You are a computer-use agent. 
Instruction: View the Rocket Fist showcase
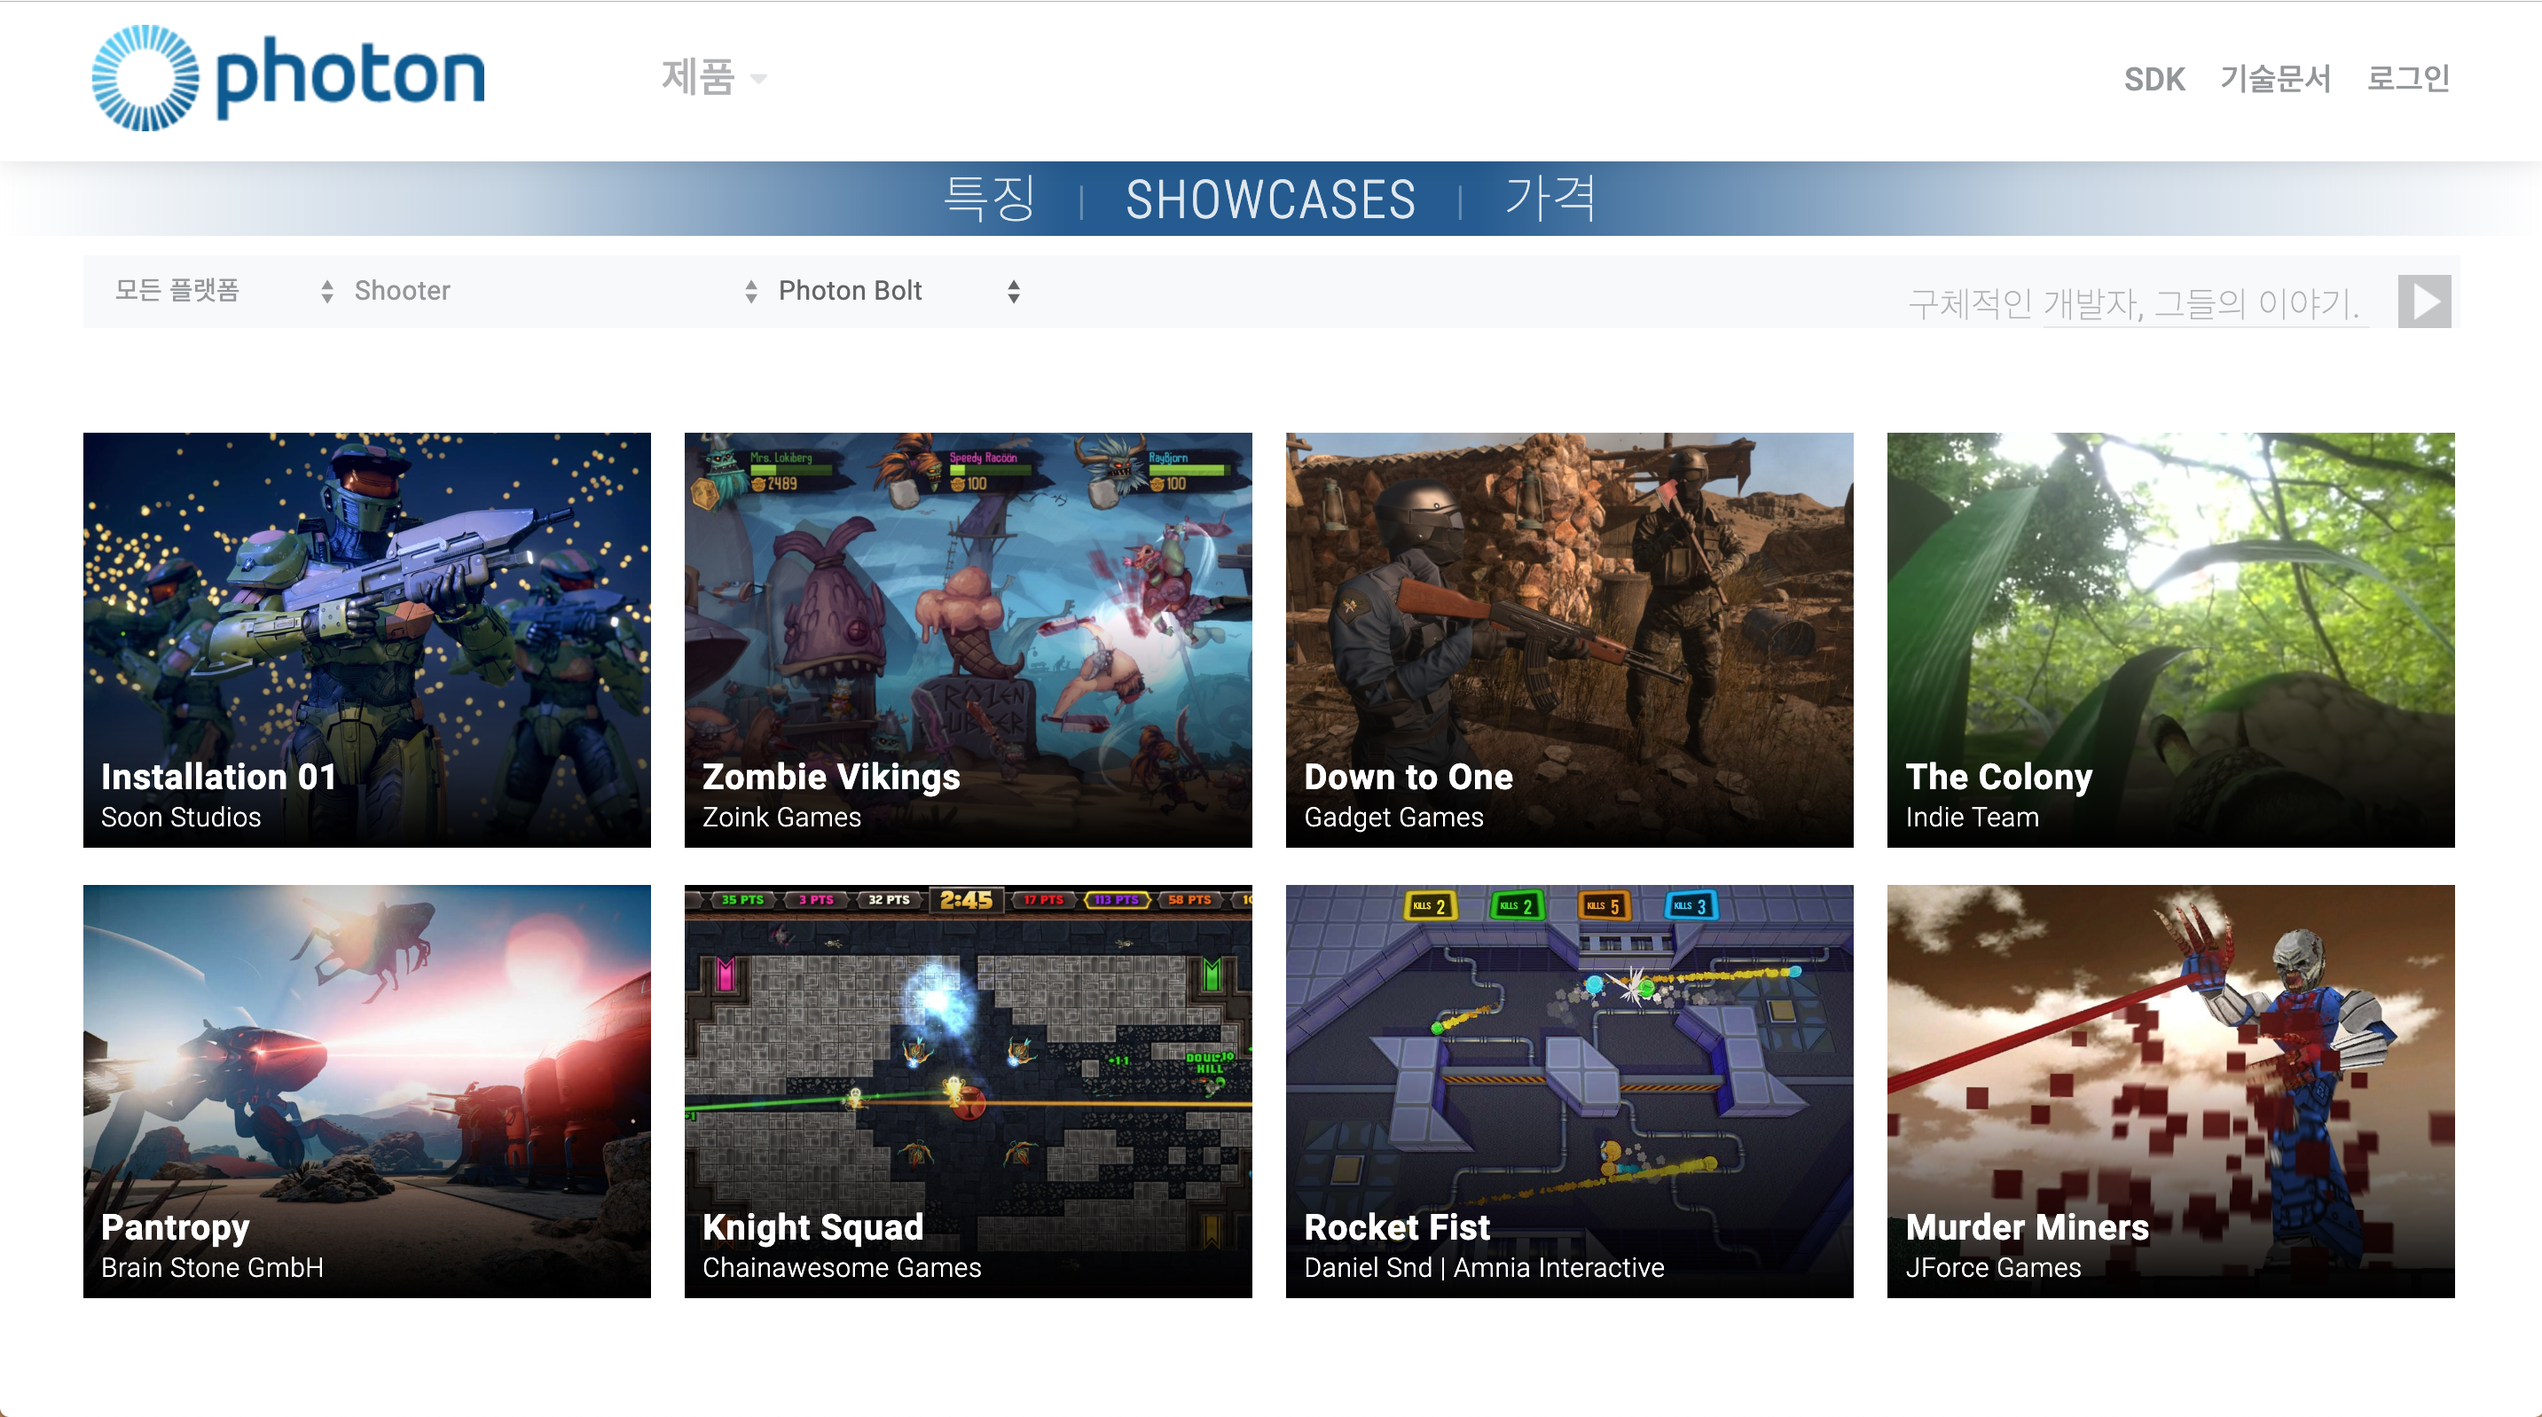pos(1569,1091)
